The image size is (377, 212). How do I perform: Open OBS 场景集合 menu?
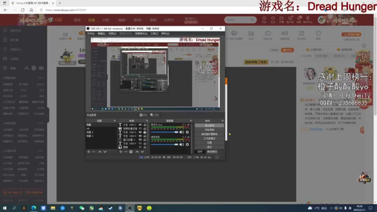pyautogui.click(x=141, y=33)
